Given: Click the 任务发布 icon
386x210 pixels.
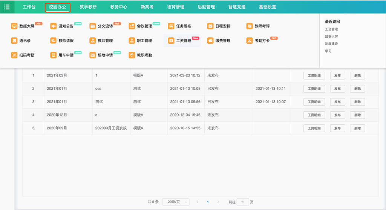Looking at the screenshot, I should click(x=171, y=26).
